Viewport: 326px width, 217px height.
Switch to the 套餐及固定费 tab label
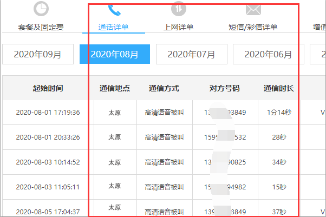pyautogui.click(x=41, y=27)
